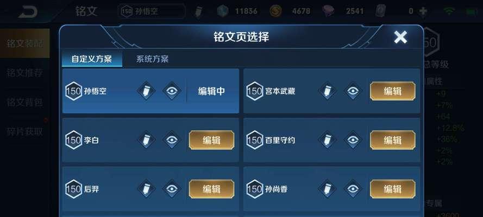Preview 李白 page via its eye icon
Screen dimensions: 483x217
[172, 140]
